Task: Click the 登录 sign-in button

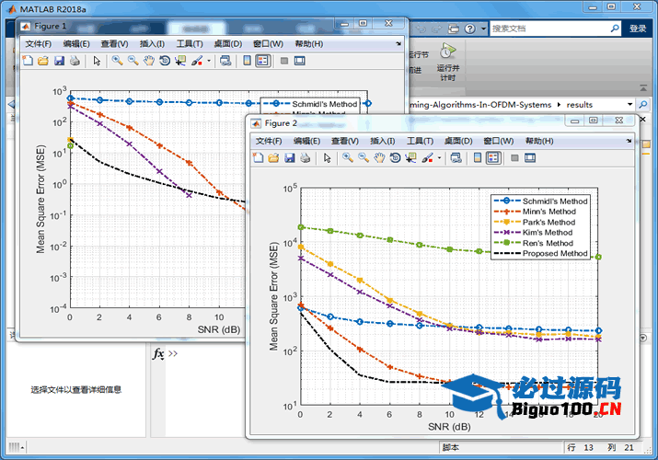Action: (x=638, y=29)
